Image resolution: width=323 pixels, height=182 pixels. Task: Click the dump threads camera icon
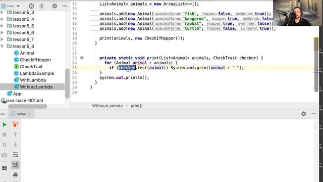point(5,155)
